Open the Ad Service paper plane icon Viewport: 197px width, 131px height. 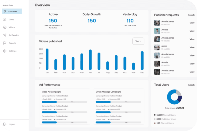pyautogui.click(x=5, y=35)
